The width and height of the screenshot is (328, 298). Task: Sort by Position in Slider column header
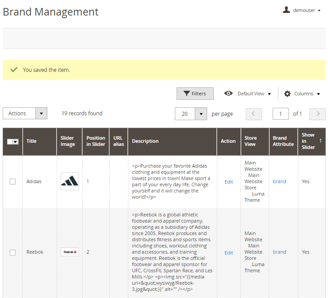[x=96, y=141]
